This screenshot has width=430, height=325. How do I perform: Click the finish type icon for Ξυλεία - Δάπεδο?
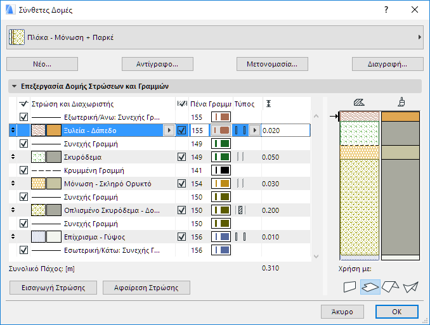pyautogui.click(x=240, y=131)
